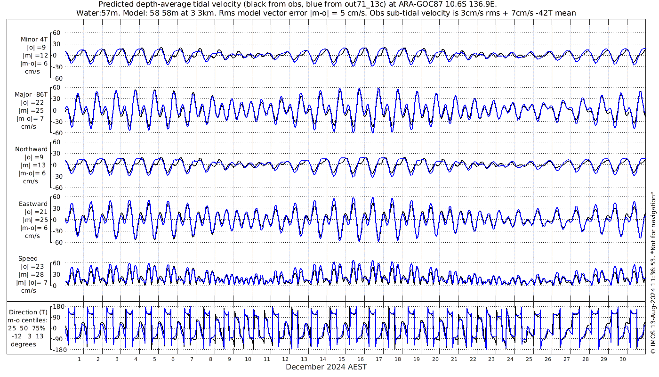This screenshot has height=377, width=659.
Task: Click the 'm-o centiles:' label
Action: point(28,320)
